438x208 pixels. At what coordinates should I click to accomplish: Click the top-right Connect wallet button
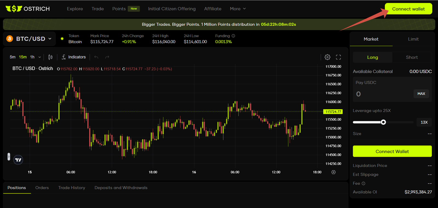click(408, 9)
